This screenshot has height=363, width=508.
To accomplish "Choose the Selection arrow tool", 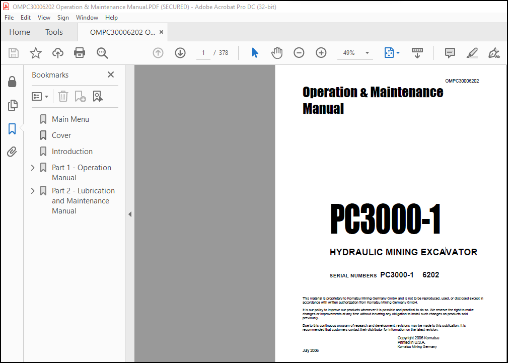I will 255,53.
